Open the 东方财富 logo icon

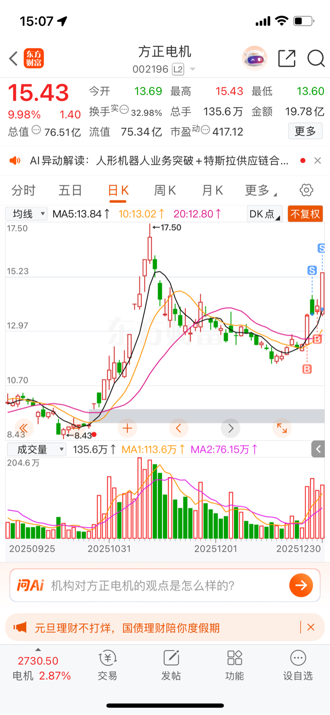34,58
